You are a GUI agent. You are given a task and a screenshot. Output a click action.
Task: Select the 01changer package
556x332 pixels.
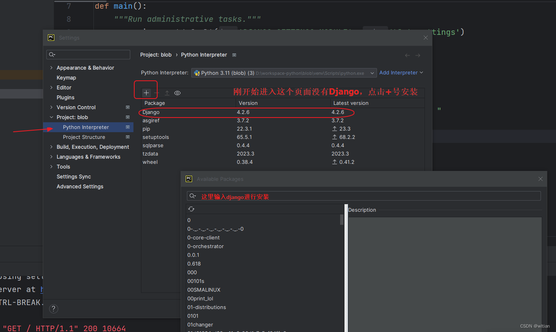click(x=200, y=325)
